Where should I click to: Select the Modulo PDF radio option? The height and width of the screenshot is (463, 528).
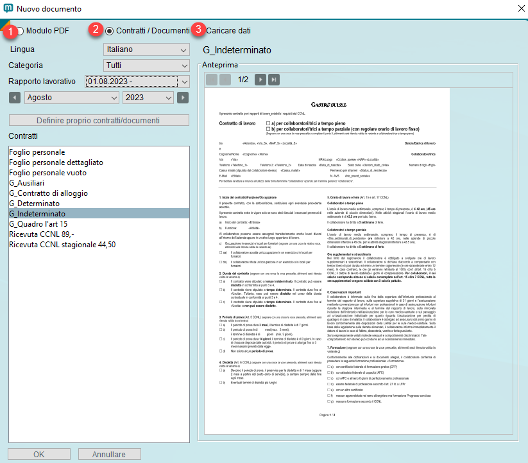pos(21,31)
